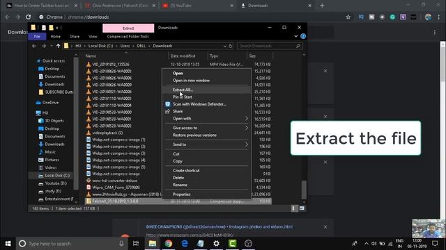Open Settings gear on taskbar
The image size is (446, 250).
[x=216, y=244]
